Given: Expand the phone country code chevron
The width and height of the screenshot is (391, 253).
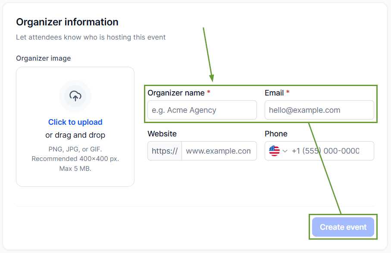Looking at the screenshot, I should 285,151.
